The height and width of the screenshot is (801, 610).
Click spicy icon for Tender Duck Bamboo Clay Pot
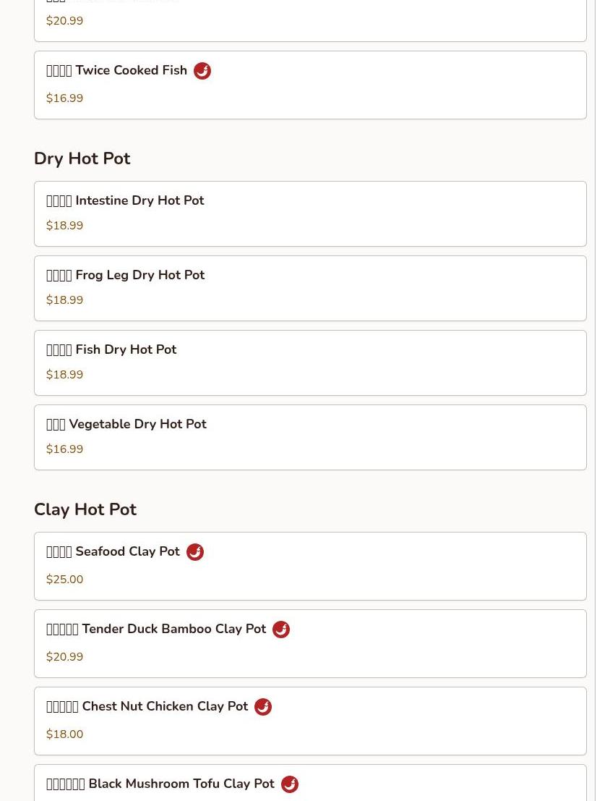tap(281, 630)
